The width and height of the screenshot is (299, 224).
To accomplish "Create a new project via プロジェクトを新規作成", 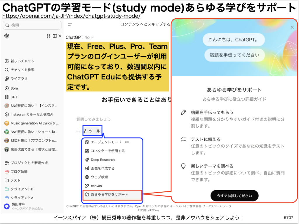I will (x=26, y=163).
